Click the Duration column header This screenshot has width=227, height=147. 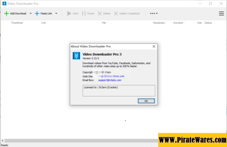coord(178,23)
